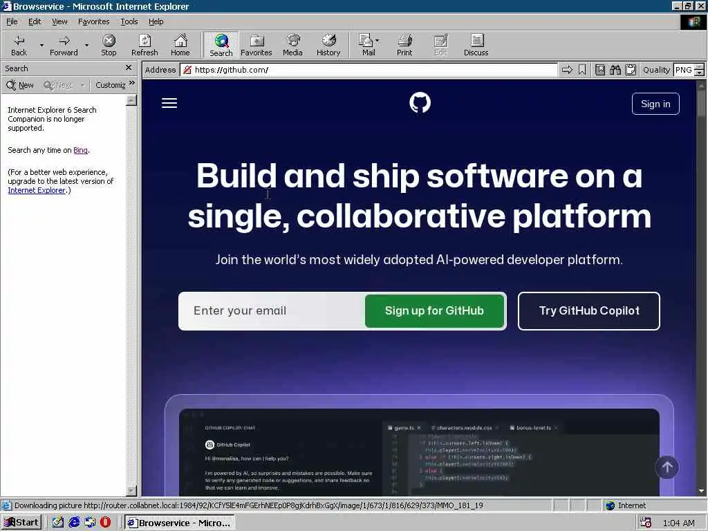This screenshot has height=531, width=708.
Task: Click the back-to-top arrow circle button
Action: pyautogui.click(x=667, y=467)
